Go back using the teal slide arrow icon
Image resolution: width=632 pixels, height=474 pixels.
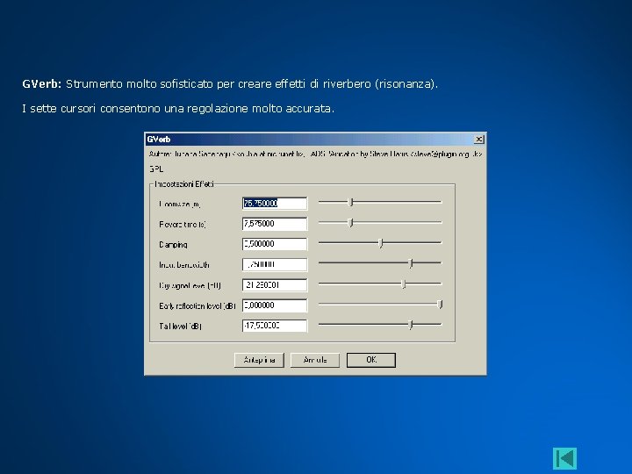coord(564,458)
